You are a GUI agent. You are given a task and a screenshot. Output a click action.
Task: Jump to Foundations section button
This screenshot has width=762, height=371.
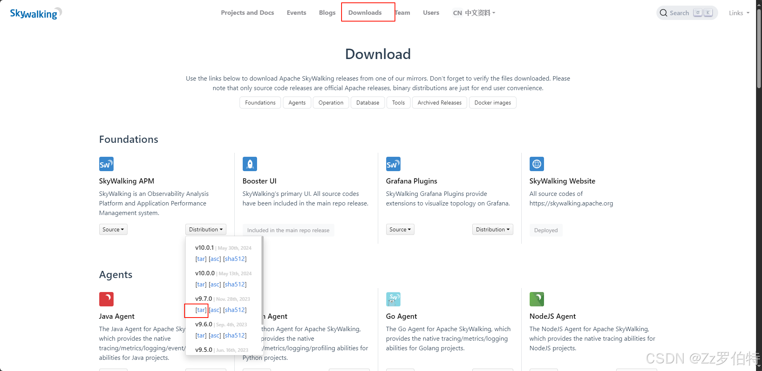[x=260, y=103]
